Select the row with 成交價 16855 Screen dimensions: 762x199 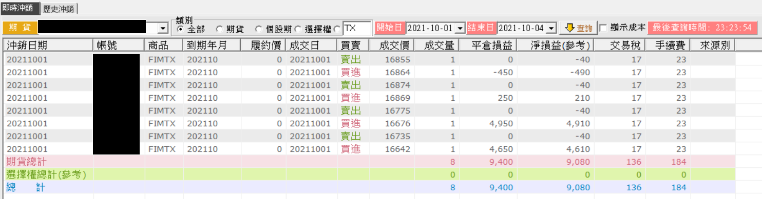tap(370, 59)
